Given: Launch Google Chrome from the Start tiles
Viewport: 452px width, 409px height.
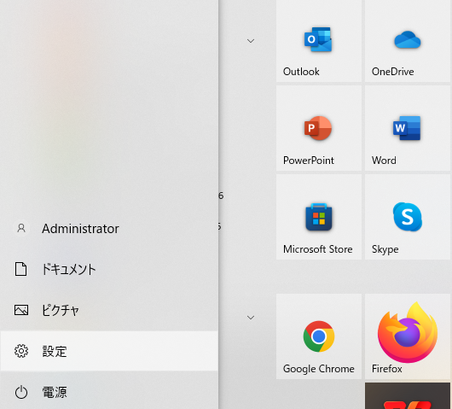Looking at the screenshot, I should click(x=319, y=336).
